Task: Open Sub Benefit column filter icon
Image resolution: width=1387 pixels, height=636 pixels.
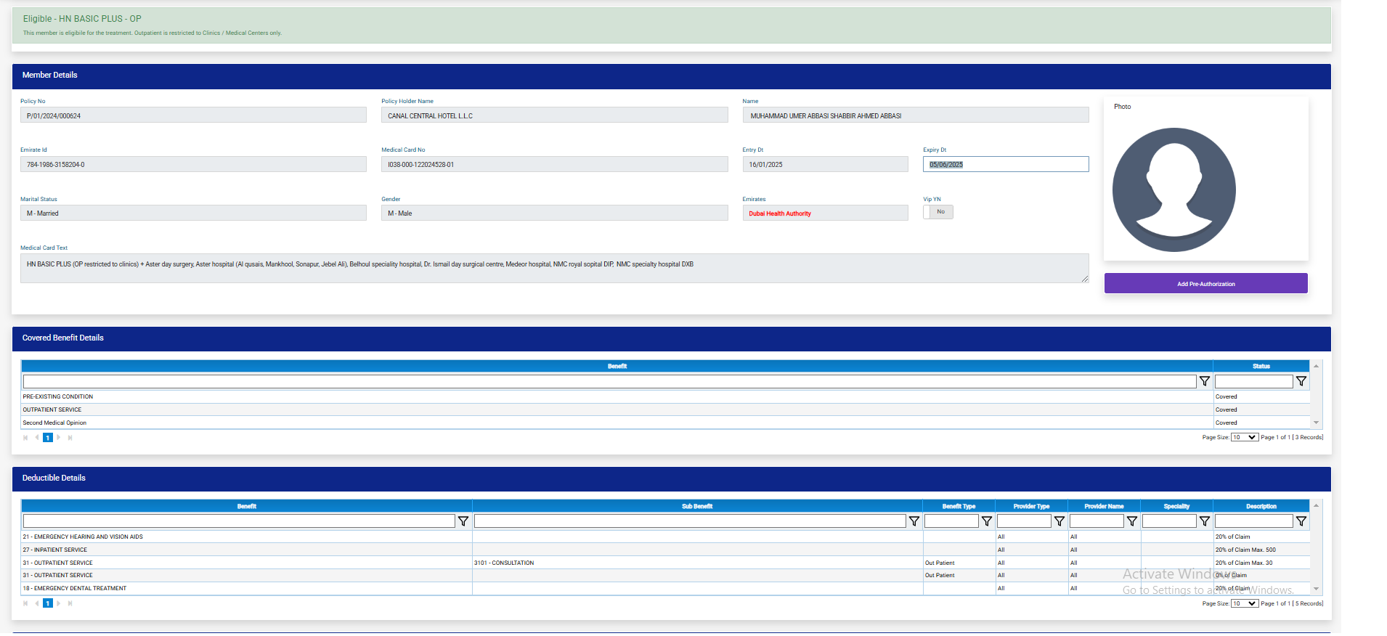Action: click(x=914, y=521)
